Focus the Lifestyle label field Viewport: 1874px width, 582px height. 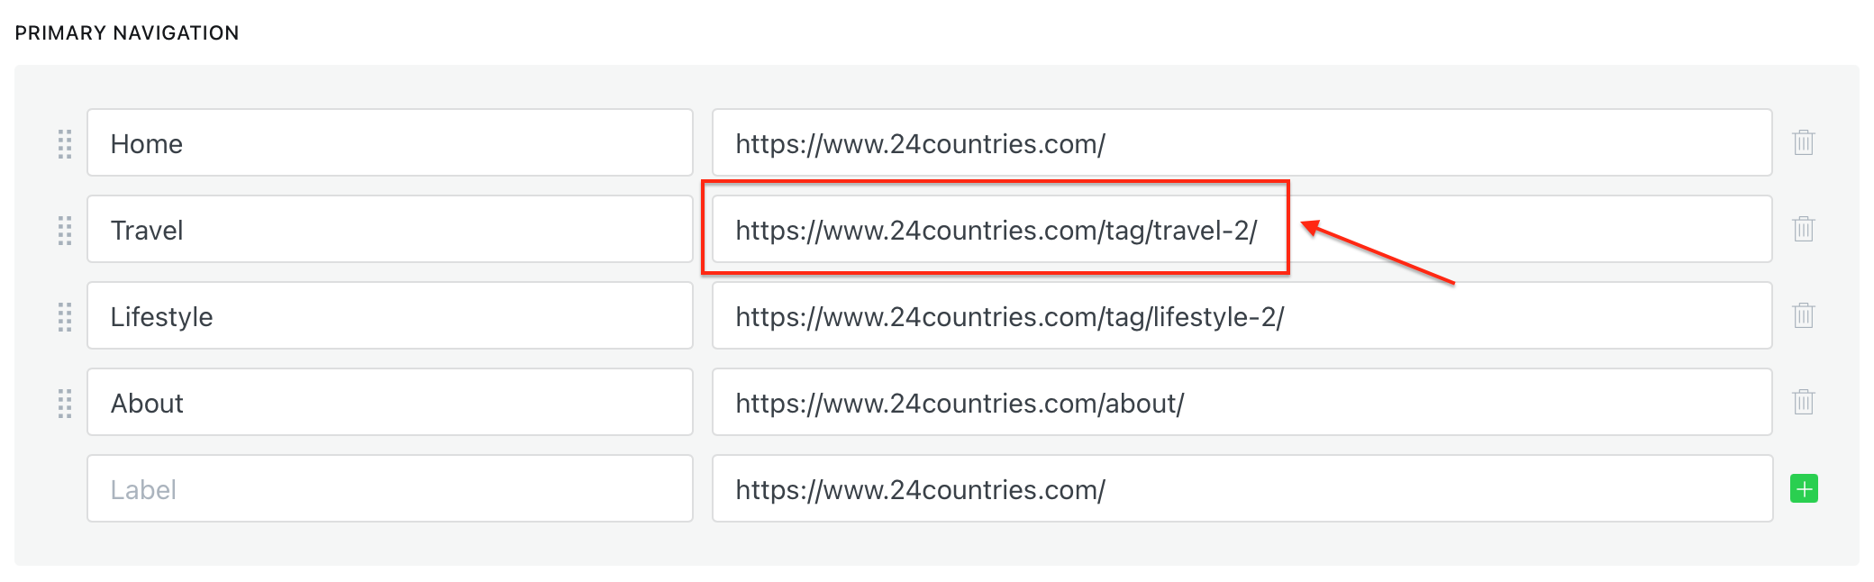point(389,316)
